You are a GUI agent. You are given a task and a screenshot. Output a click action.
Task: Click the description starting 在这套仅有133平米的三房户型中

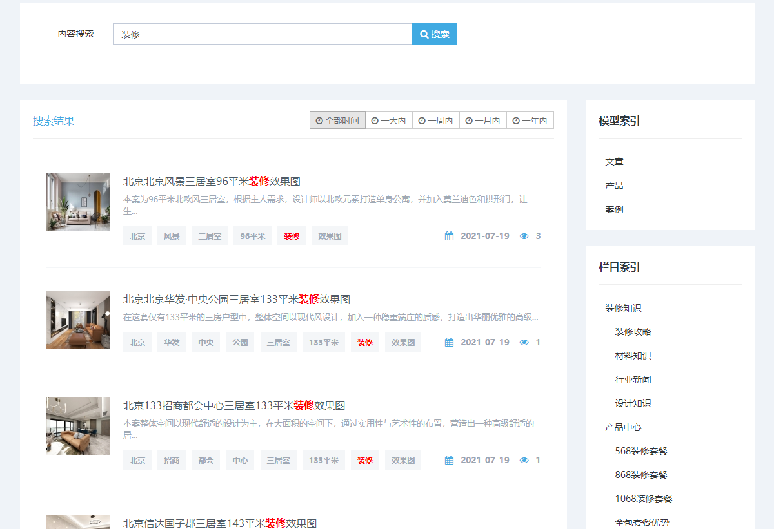click(330, 317)
